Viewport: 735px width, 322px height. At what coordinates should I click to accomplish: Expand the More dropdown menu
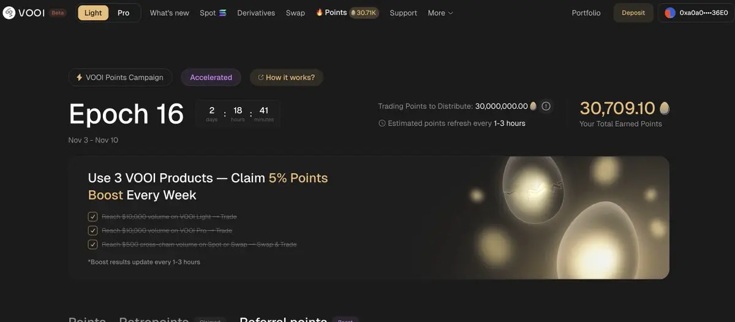440,13
